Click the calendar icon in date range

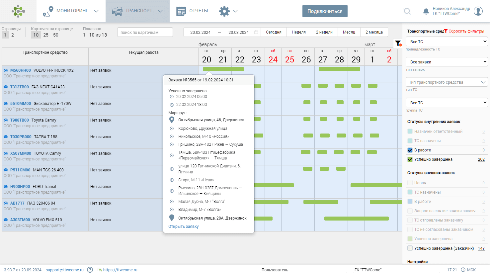click(x=256, y=32)
